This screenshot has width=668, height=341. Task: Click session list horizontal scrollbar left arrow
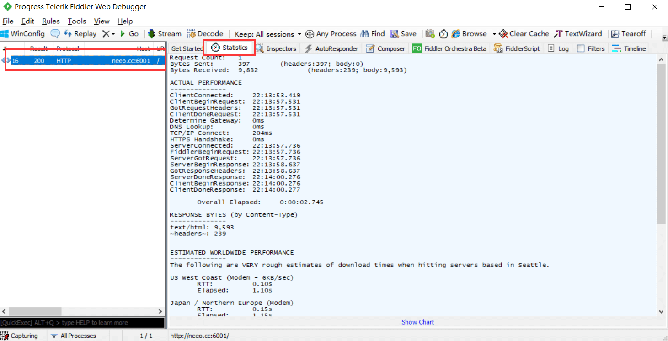pos(5,311)
